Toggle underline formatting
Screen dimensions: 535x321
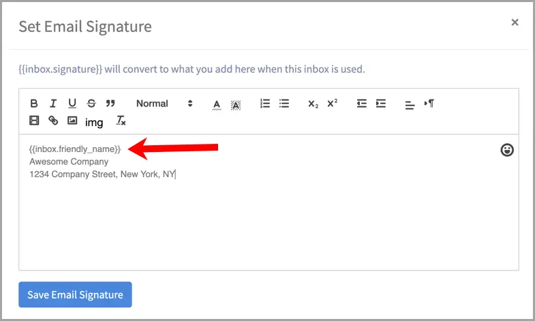pos(72,104)
